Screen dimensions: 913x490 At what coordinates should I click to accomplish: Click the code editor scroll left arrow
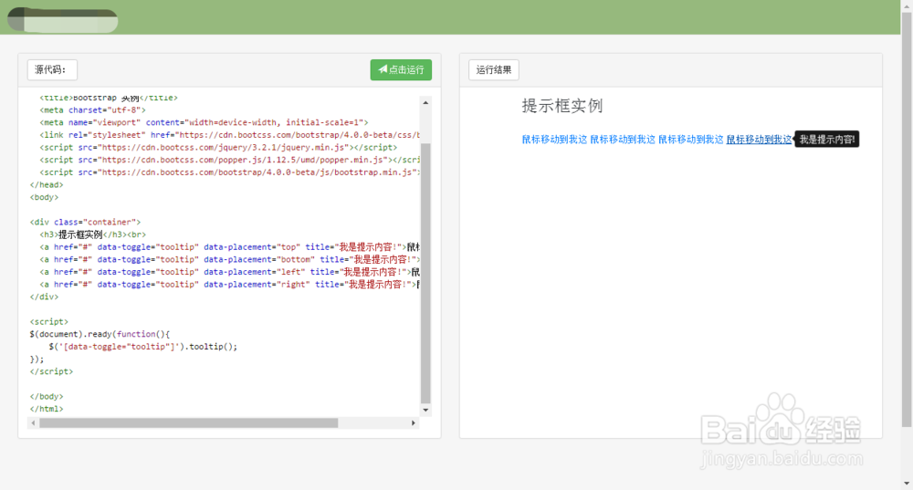(x=33, y=423)
